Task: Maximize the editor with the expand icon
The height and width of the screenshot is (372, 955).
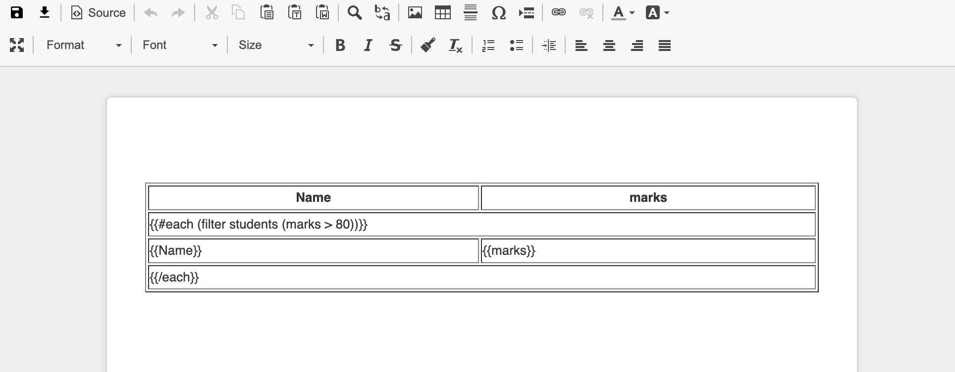Action: (x=17, y=46)
